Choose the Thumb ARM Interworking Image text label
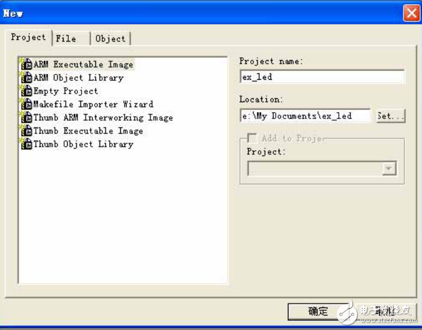The height and width of the screenshot is (330, 422). [103, 117]
